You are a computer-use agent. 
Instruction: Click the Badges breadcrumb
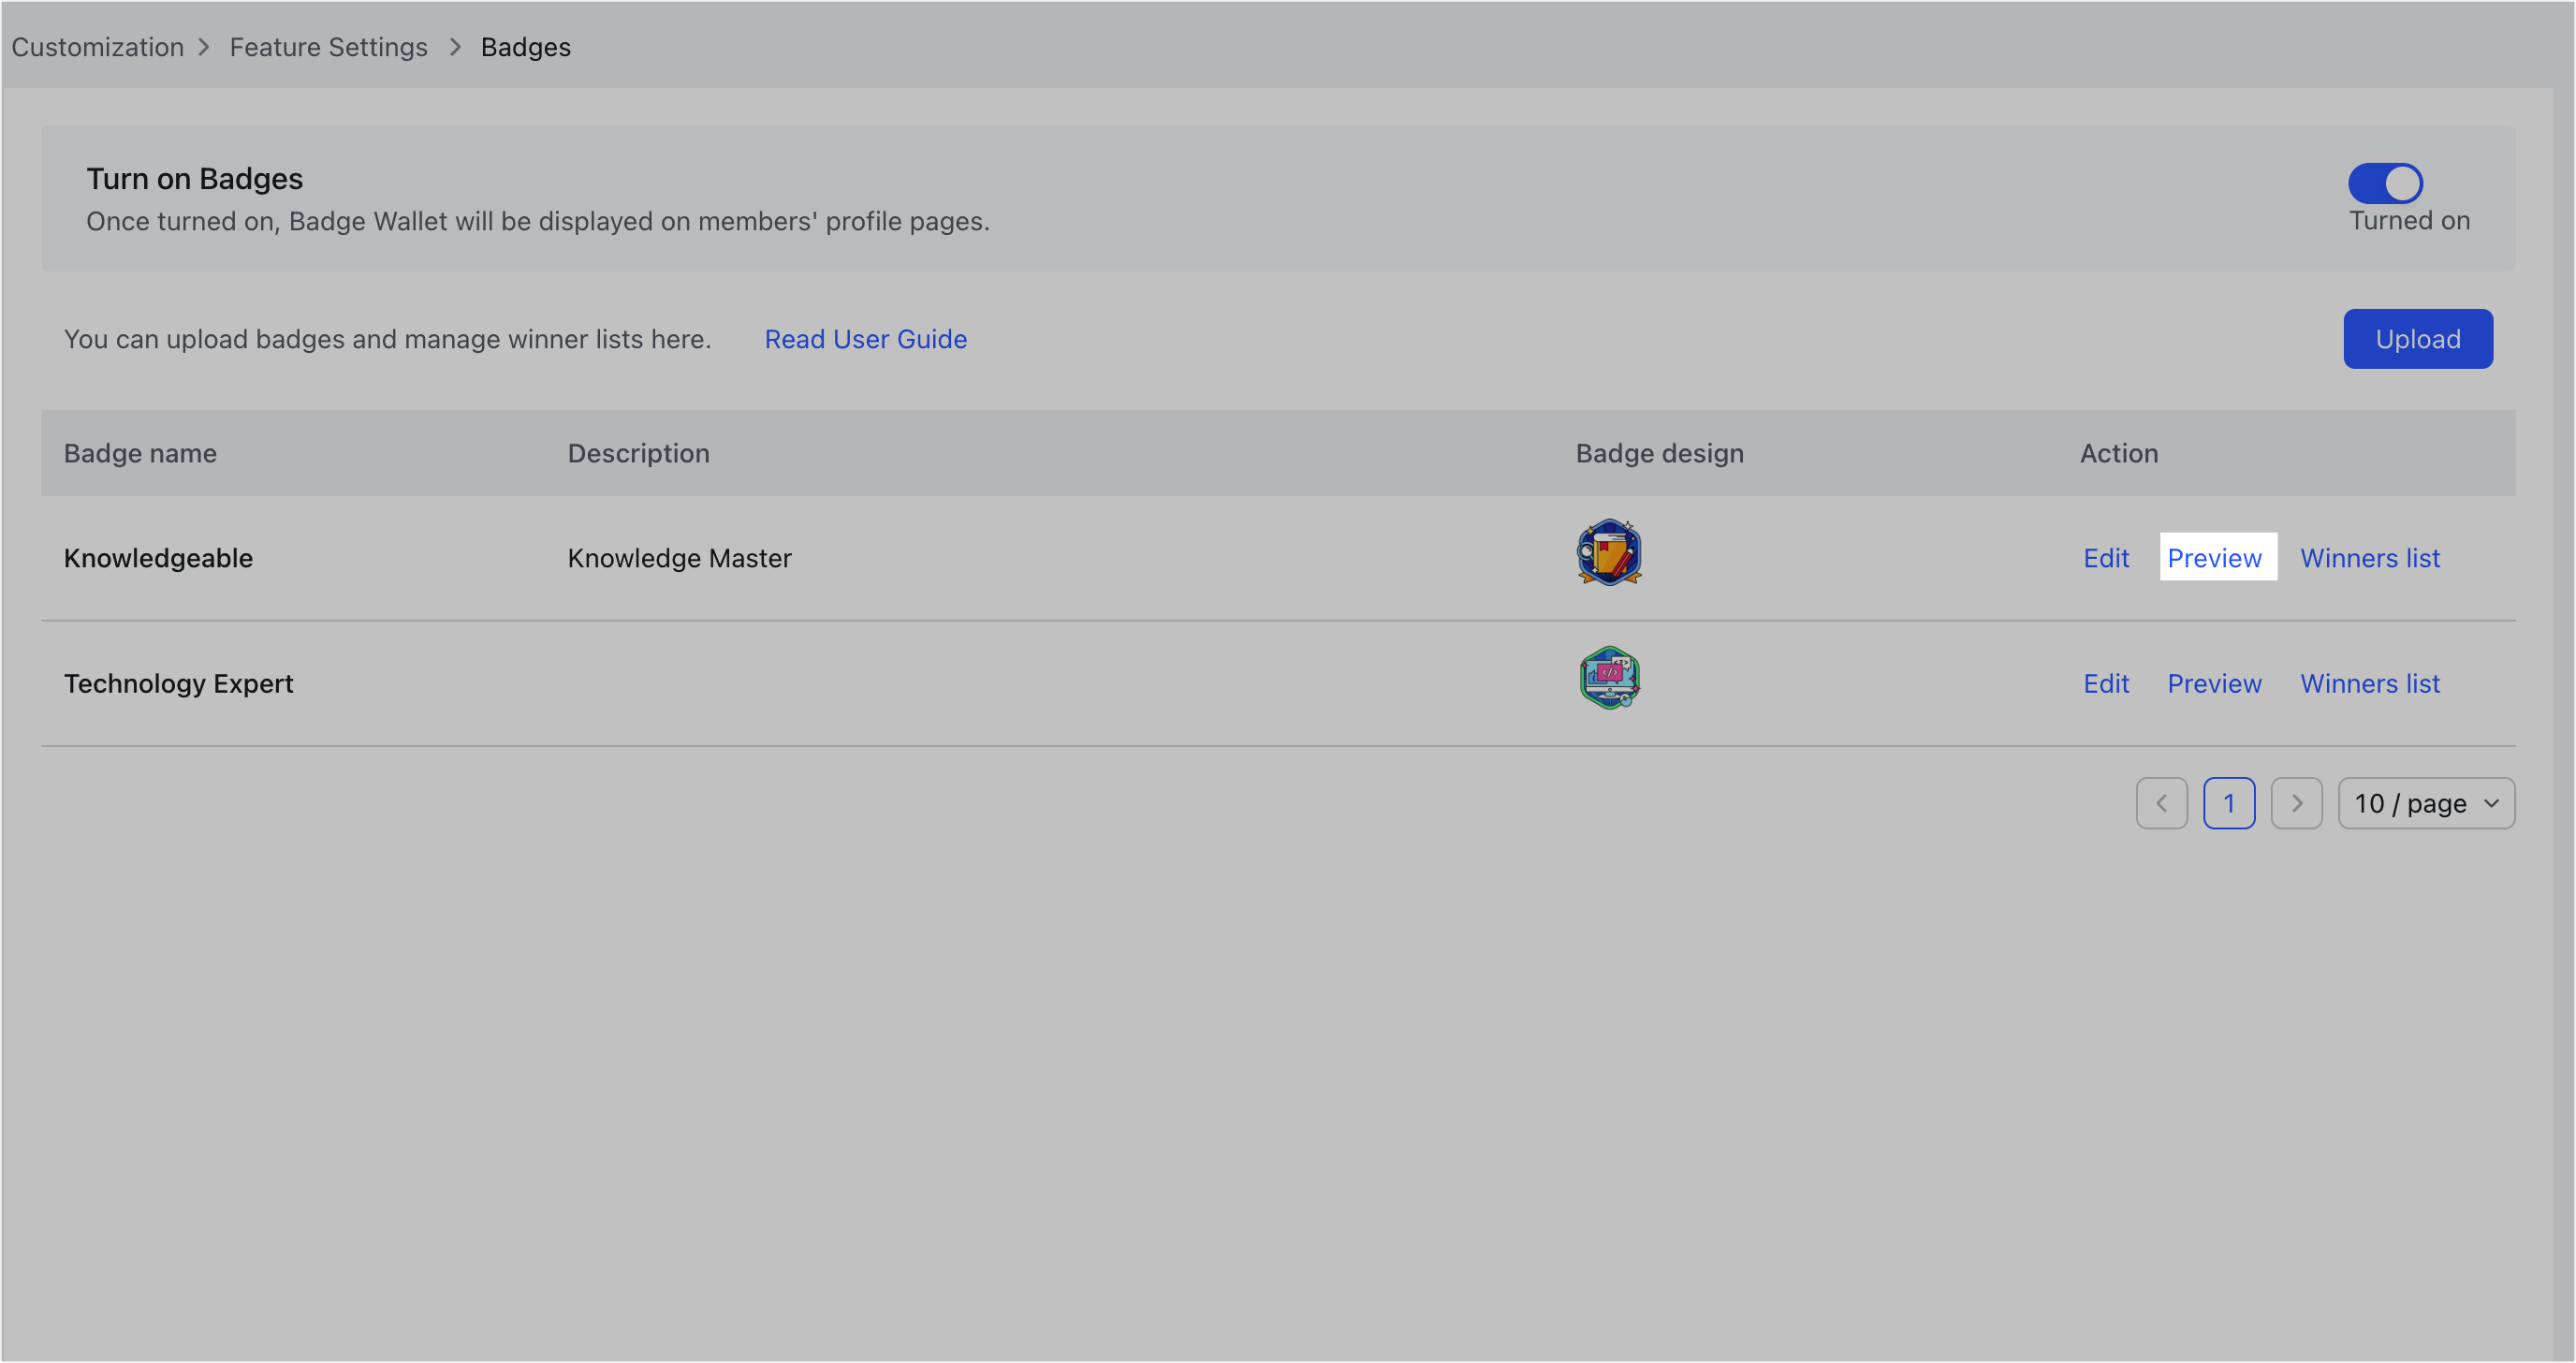coord(525,47)
